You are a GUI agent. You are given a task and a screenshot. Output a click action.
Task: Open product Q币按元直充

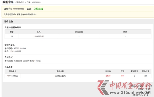(60, 76)
